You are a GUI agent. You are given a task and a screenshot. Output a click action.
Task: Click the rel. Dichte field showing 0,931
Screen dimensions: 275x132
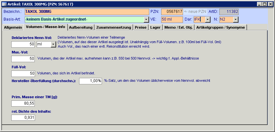[23, 118]
